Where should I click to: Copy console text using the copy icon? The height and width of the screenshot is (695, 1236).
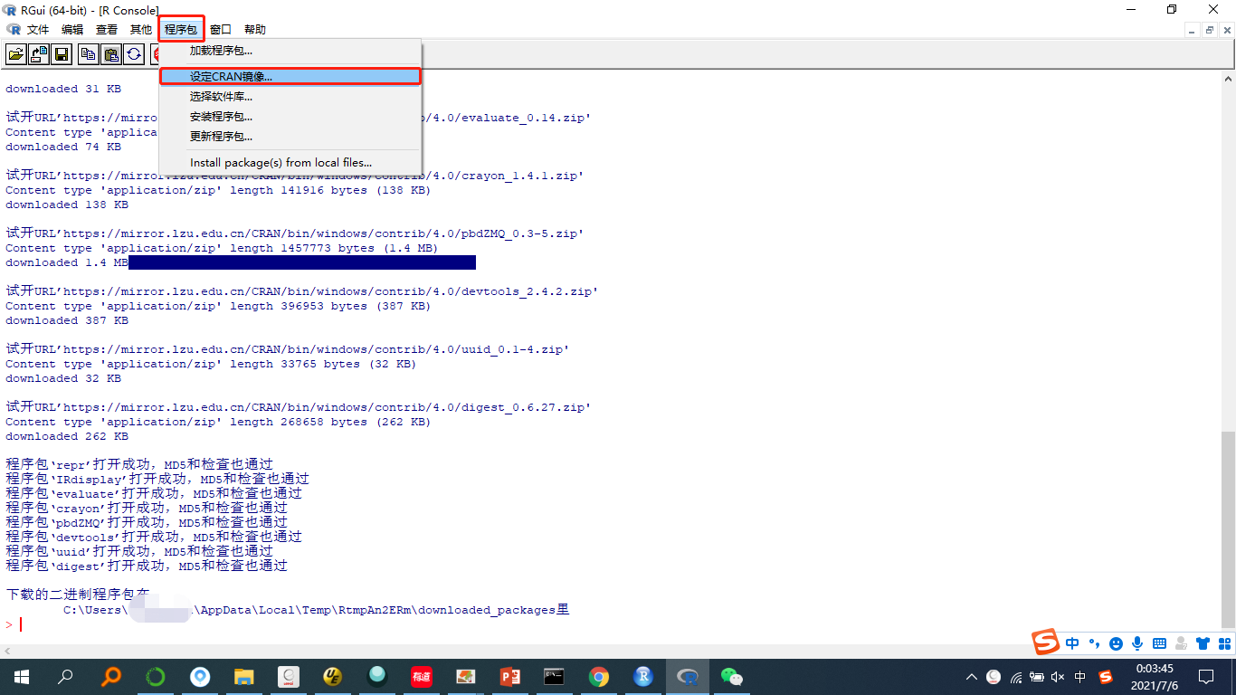(88, 54)
